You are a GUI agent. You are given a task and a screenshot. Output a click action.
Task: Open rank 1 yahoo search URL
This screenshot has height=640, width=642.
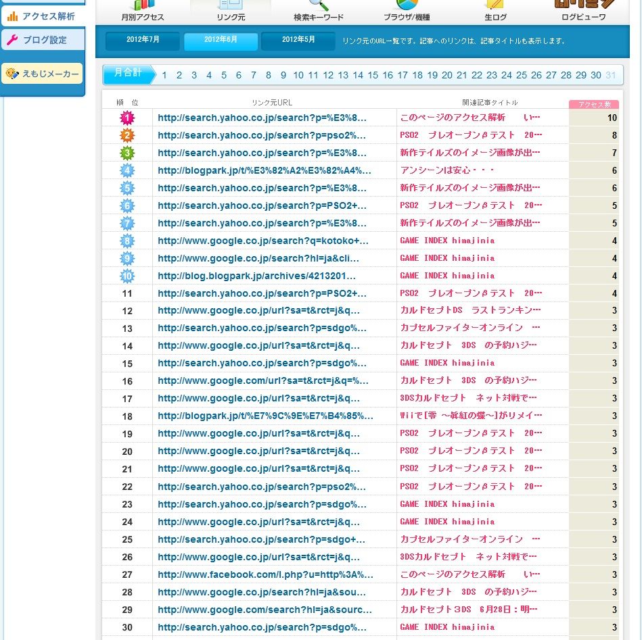[262, 118]
